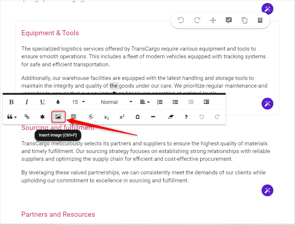The height and width of the screenshot is (225, 295).
Task: Open blockquote style dropdown
Action: pos(12,117)
